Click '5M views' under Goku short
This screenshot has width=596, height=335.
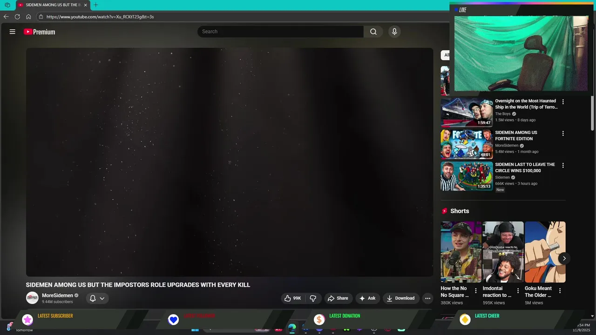[534, 303]
